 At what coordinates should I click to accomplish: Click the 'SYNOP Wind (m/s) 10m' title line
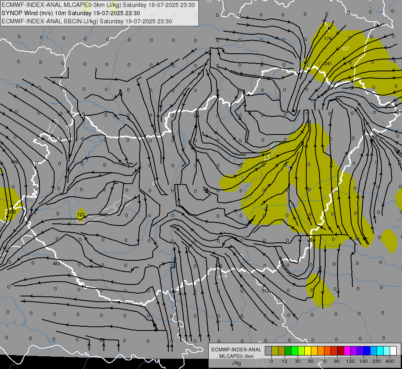(71, 13)
